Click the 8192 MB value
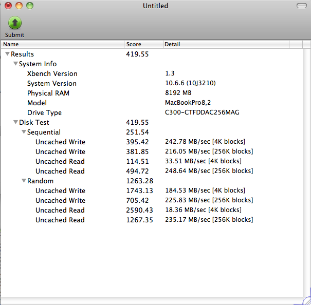This screenshot has width=311, height=305. tap(178, 93)
